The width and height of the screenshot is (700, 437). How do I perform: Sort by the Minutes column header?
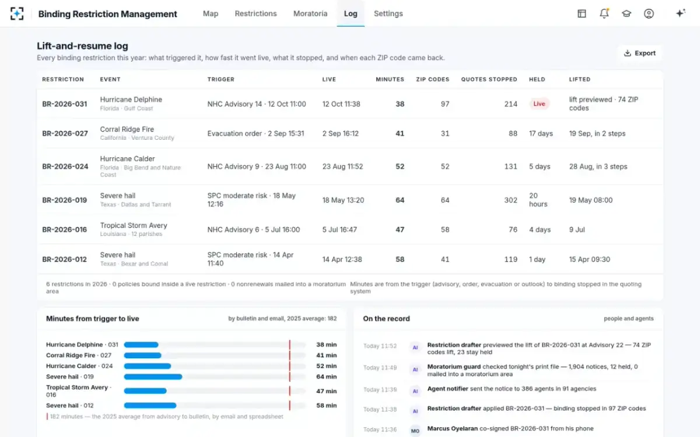390,79
